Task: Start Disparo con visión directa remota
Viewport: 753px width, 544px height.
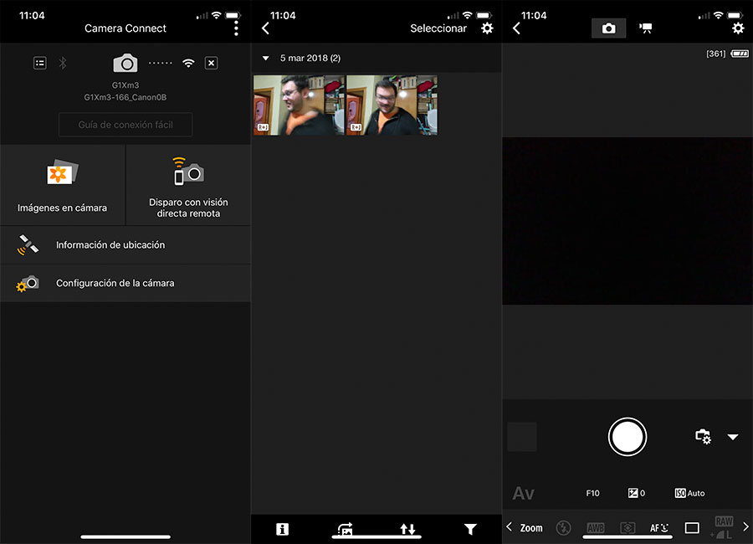Action: click(188, 185)
